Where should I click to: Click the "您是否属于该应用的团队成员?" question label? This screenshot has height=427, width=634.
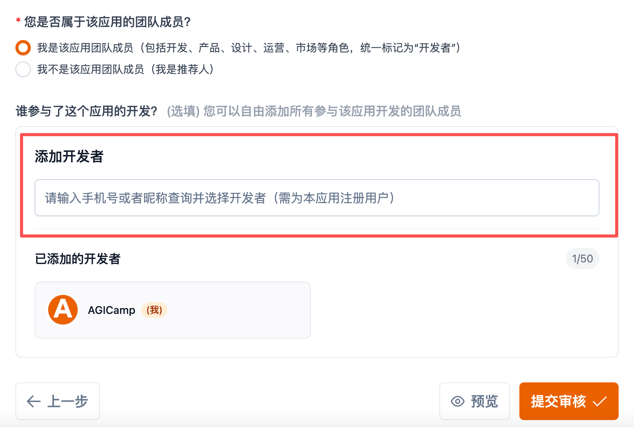point(108,22)
